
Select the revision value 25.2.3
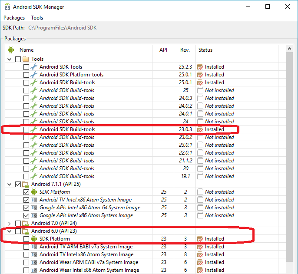tap(185, 67)
